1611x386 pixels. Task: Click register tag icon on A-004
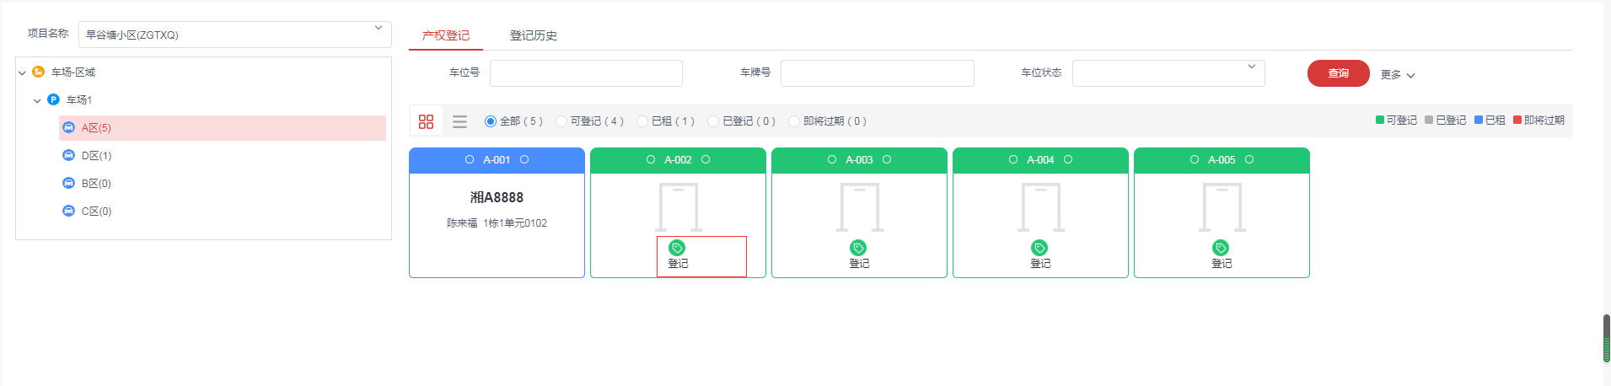pyautogui.click(x=1039, y=248)
